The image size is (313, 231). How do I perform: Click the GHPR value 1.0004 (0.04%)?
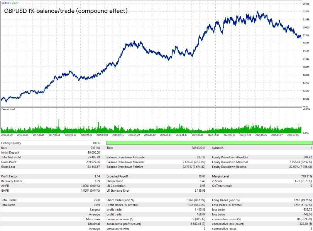tap(90, 191)
